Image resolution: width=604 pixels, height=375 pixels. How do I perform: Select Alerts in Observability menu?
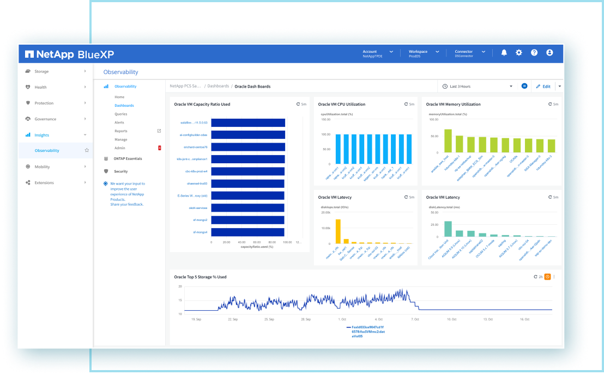coord(119,122)
